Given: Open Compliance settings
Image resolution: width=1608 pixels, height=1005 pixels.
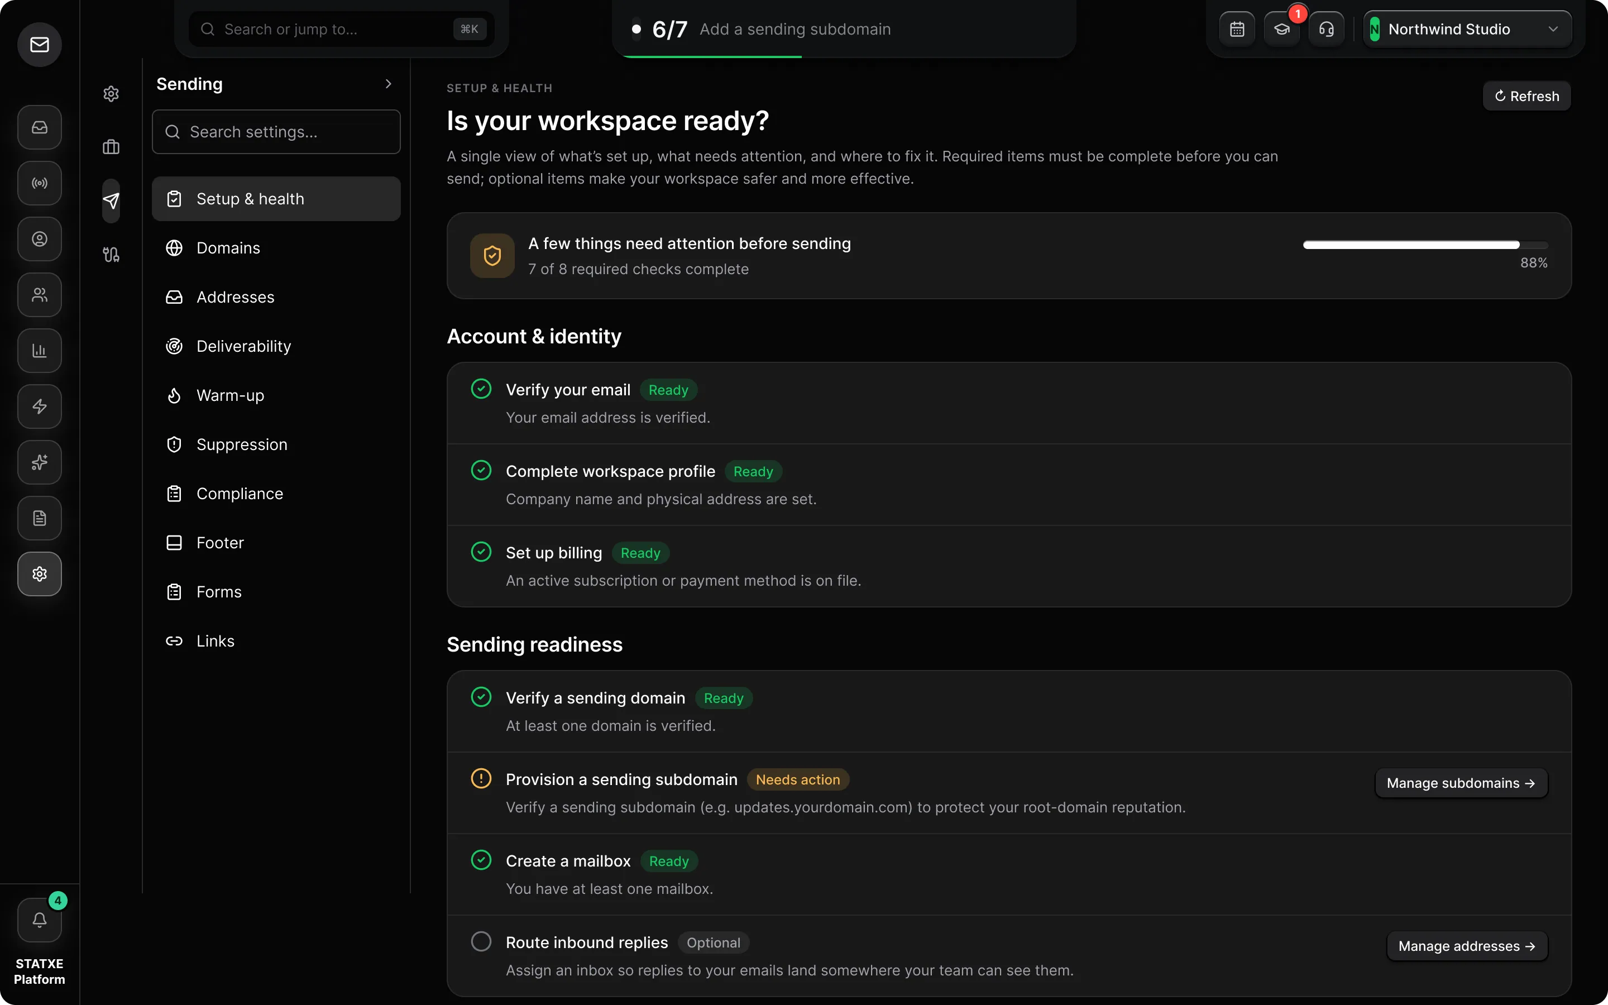Looking at the screenshot, I should pyautogui.click(x=276, y=494).
